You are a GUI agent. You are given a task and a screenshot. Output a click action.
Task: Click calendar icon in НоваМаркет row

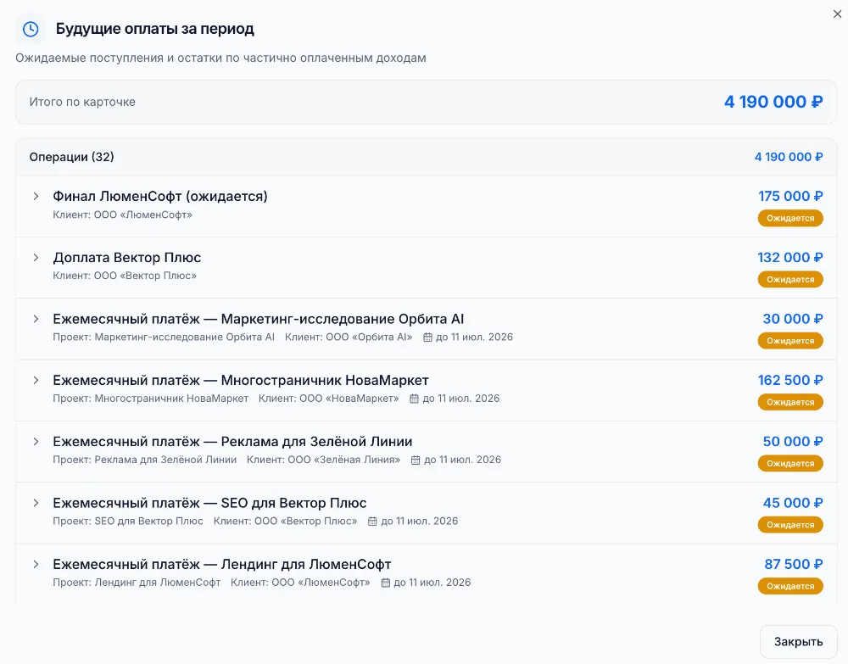[x=415, y=399]
